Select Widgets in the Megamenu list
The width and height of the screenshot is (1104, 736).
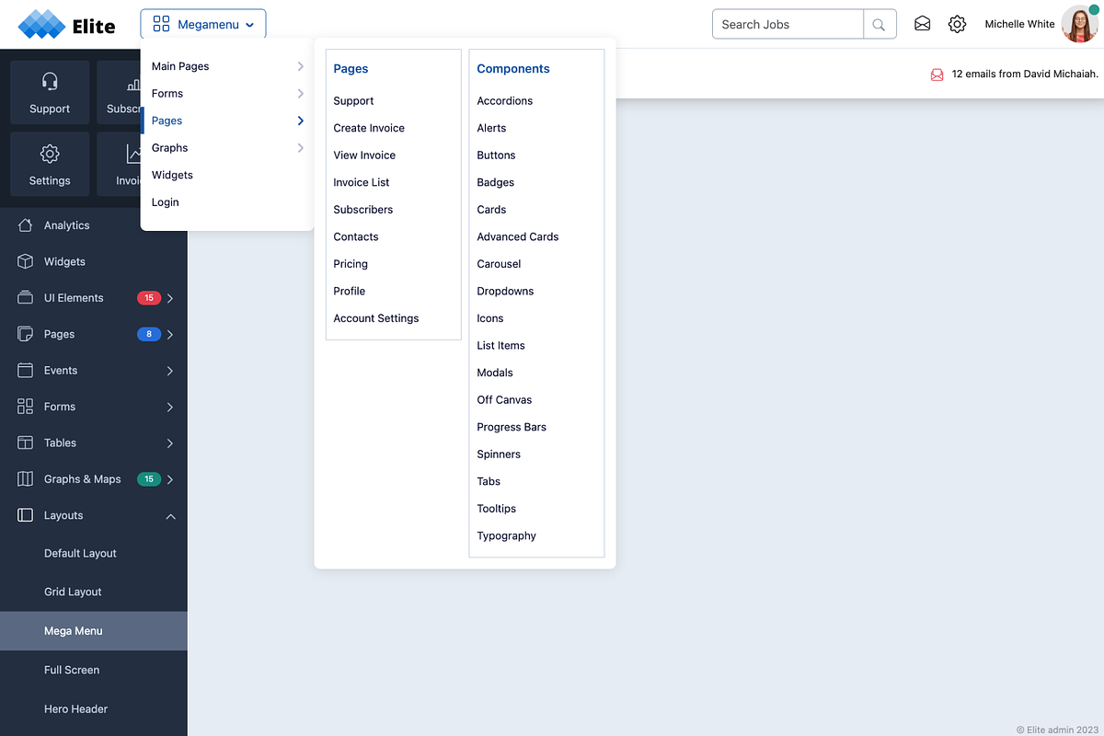(171, 175)
